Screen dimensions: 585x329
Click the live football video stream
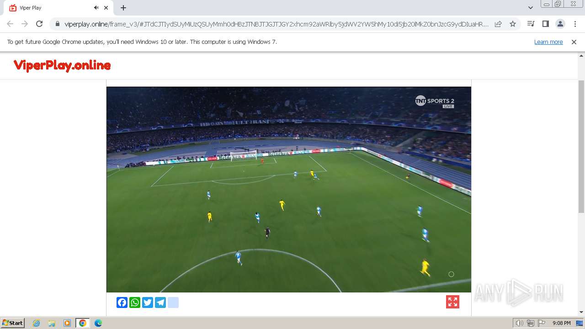[289, 190]
